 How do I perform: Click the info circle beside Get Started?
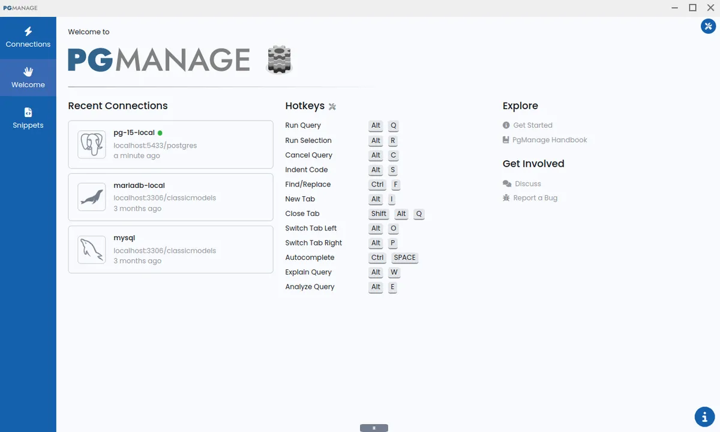pyautogui.click(x=506, y=125)
